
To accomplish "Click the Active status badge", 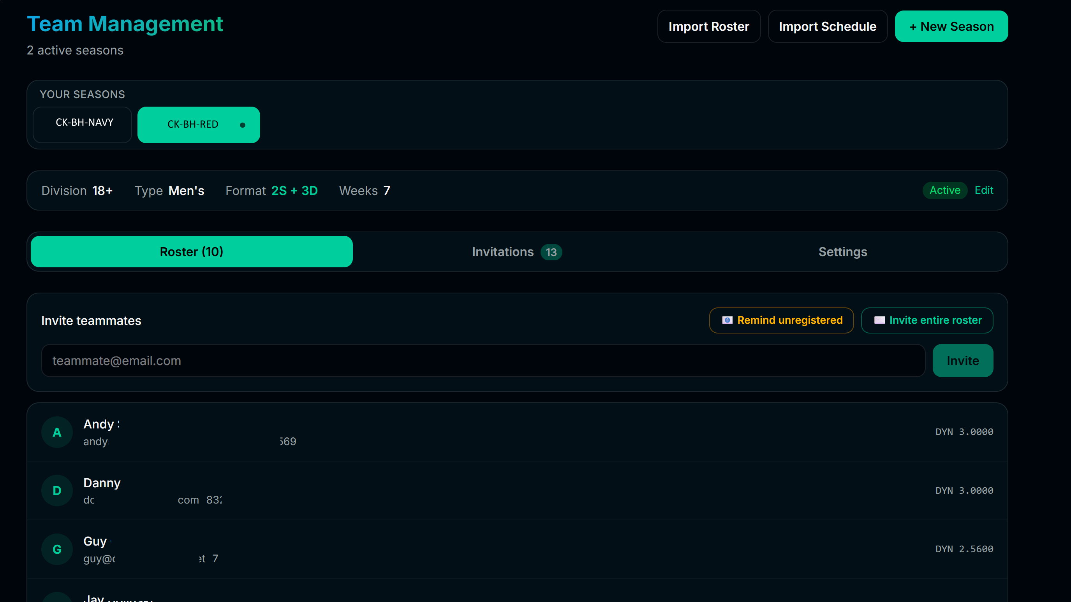I will coord(944,190).
